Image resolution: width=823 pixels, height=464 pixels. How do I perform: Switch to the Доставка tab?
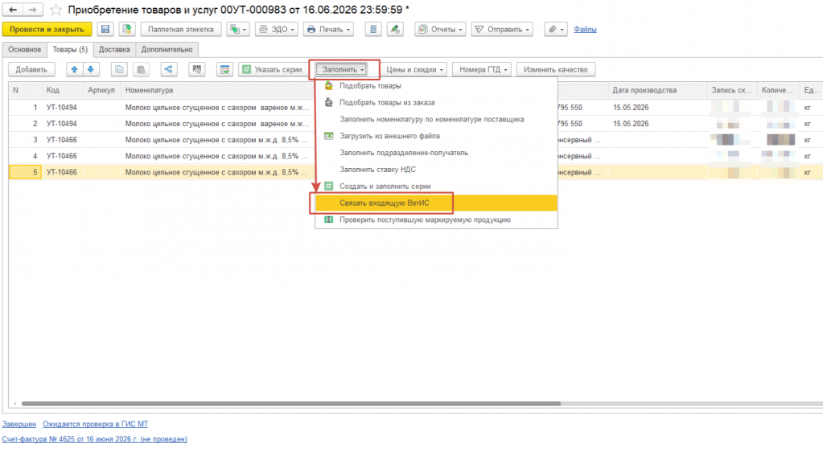click(x=114, y=49)
